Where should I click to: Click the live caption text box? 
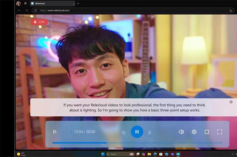pyautogui.click(x=133, y=107)
